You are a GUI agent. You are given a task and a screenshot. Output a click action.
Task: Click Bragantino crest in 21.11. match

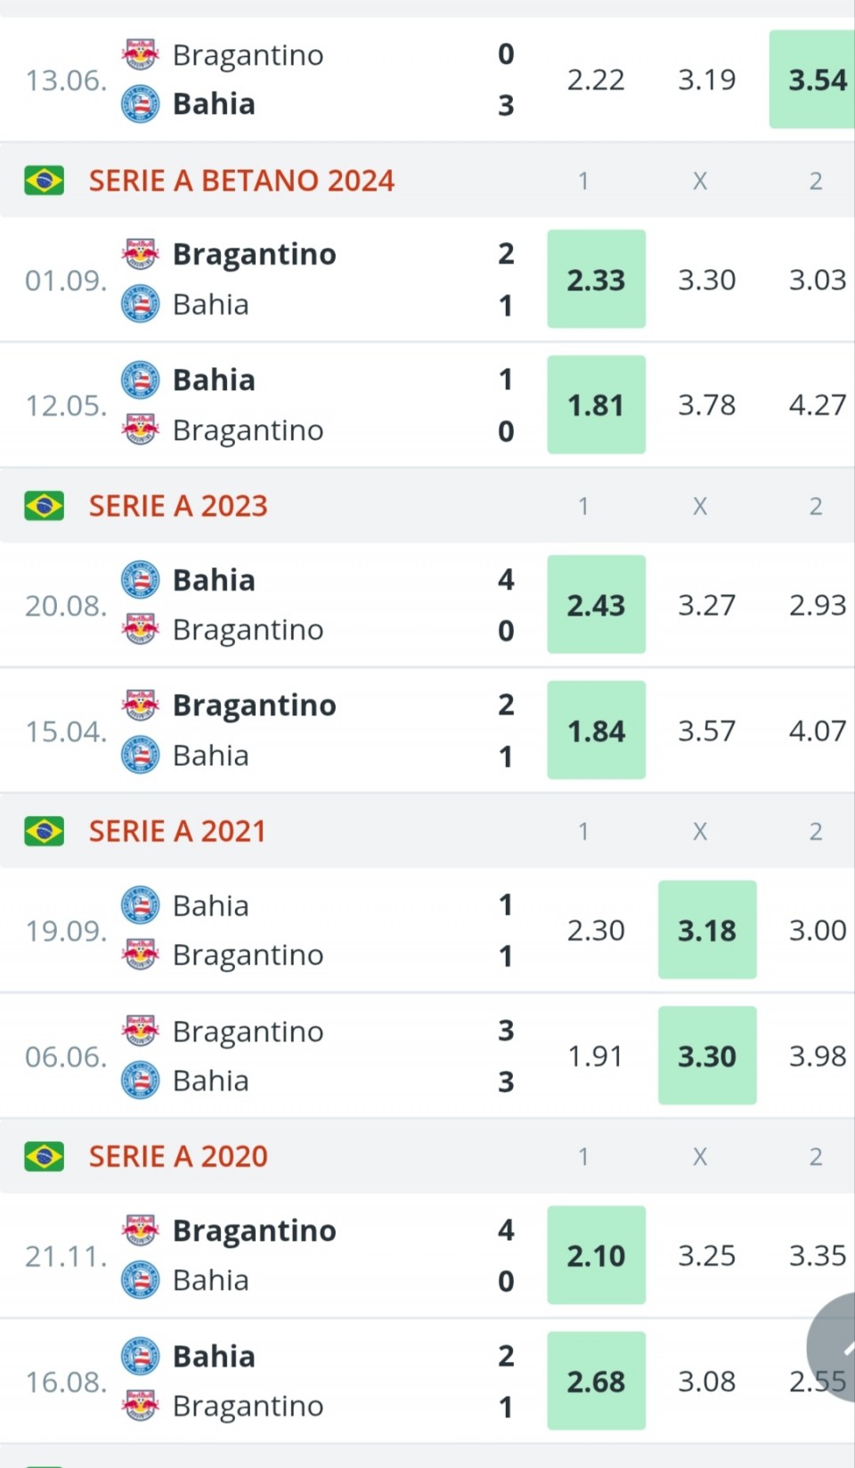tap(140, 1230)
